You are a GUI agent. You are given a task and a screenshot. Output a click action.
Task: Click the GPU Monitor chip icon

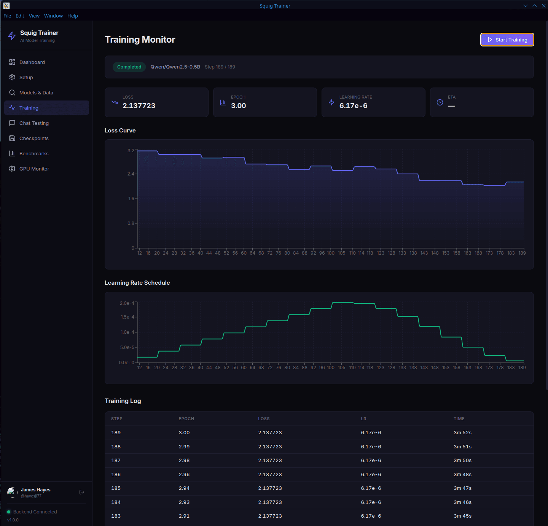[12, 169]
